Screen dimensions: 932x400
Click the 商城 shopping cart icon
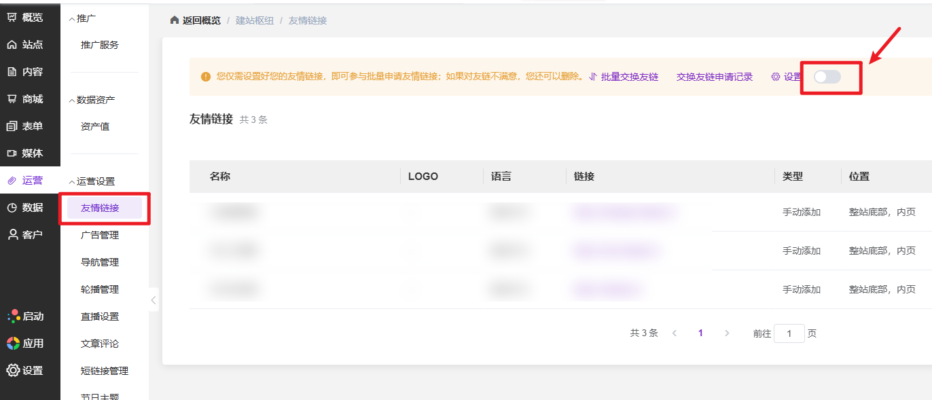[x=12, y=99]
